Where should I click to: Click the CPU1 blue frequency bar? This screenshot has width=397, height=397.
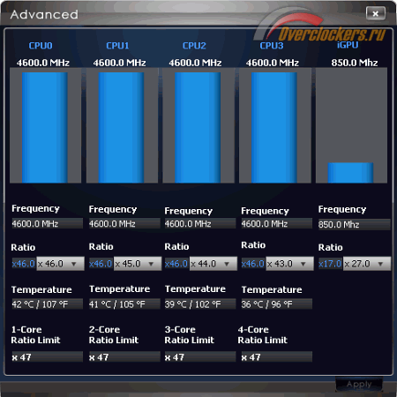121,128
